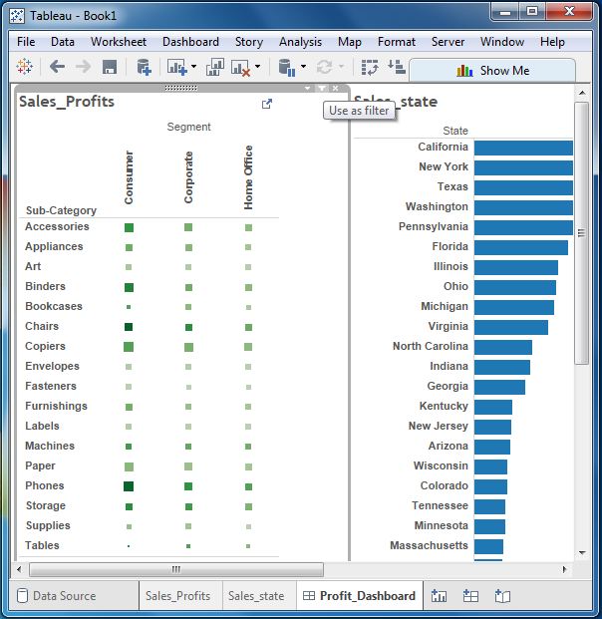Screen dimensions: 602x619
Task: Click the back (undo) arrow
Action: tap(57, 68)
